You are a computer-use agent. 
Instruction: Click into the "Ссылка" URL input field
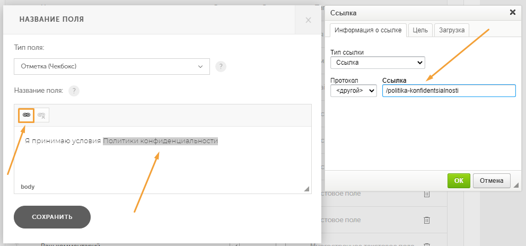tap(449, 91)
